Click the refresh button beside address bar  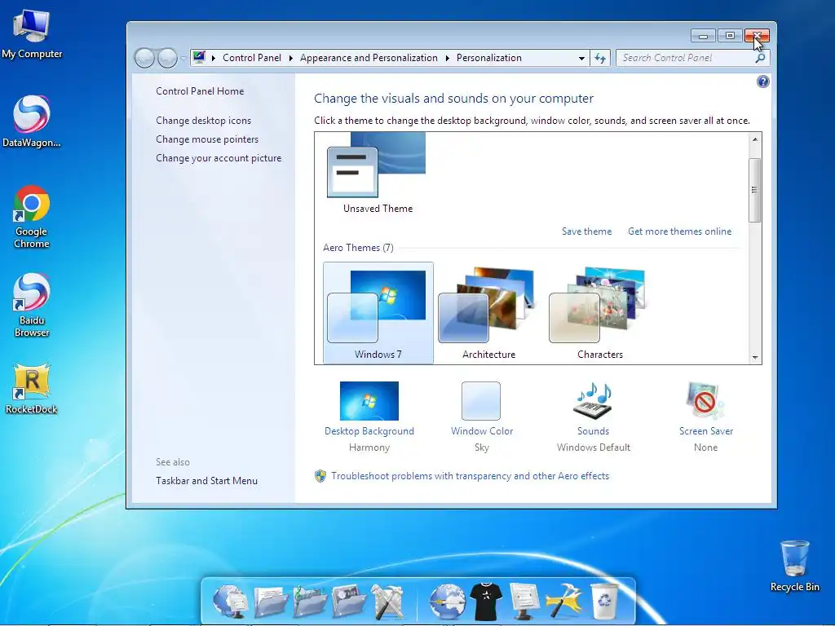pyautogui.click(x=600, y=58)
